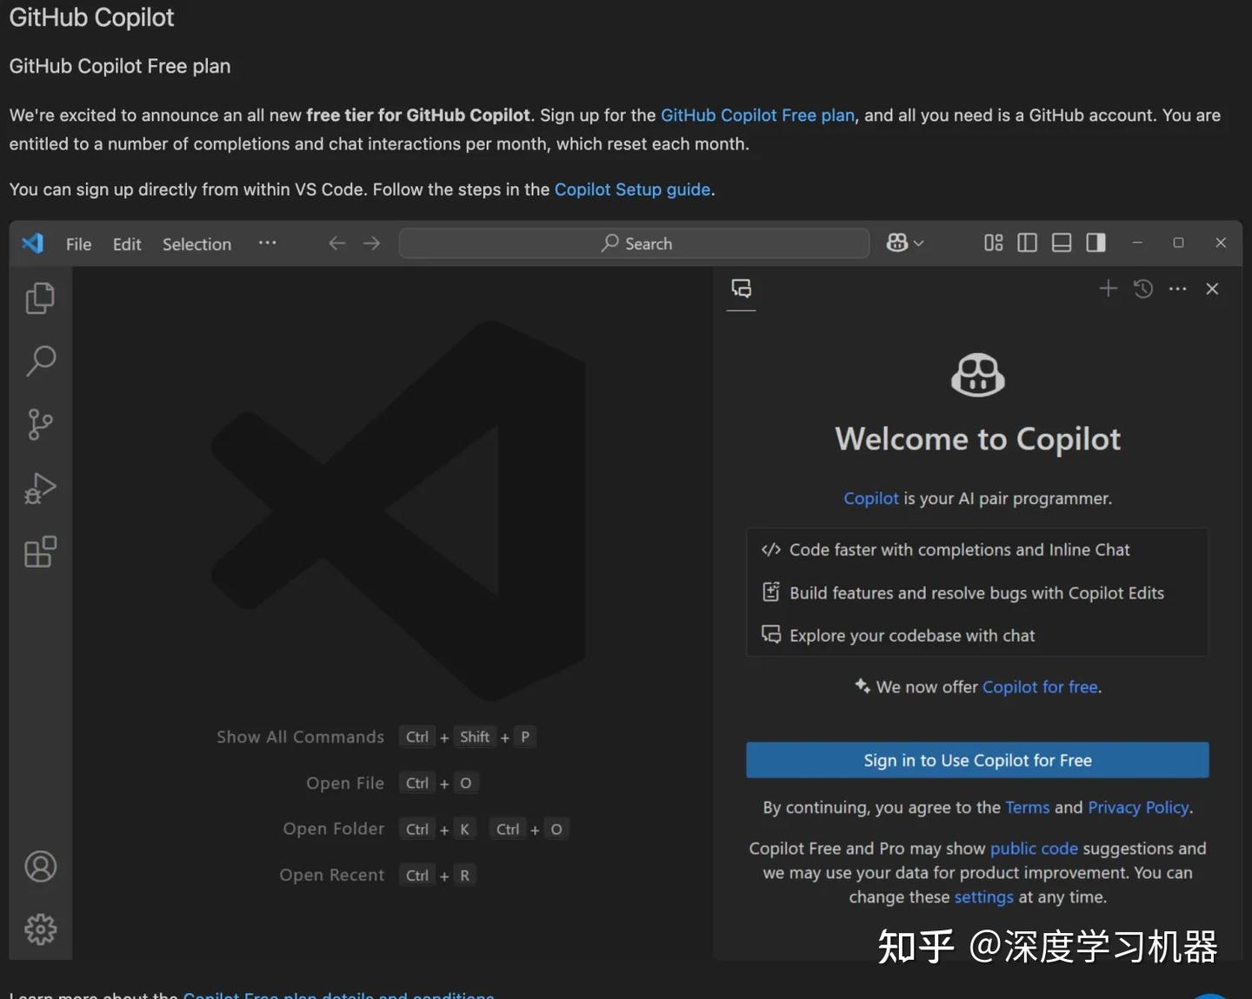Click the Search box in the title bar
This screenshot has width=1252, height=999.
[634, 243]
